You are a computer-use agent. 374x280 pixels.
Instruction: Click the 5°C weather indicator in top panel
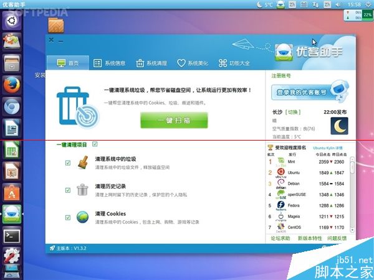click(265, 4)
